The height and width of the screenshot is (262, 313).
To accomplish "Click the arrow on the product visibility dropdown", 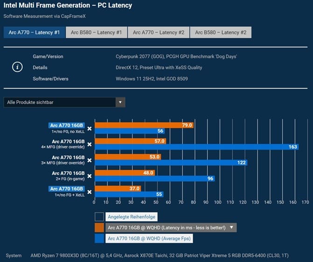I will click(x=120, y=102).
